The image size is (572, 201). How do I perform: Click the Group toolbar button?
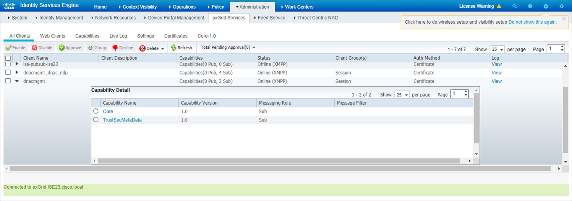pyautogui.click(x=97, y=48)
